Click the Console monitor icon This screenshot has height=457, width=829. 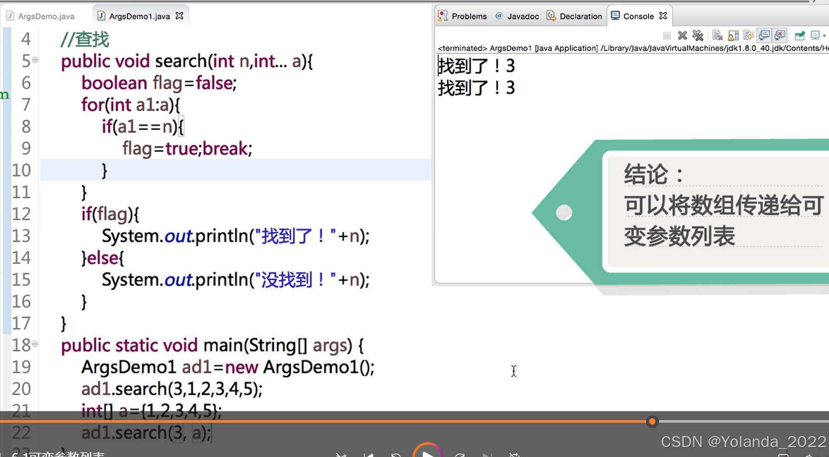click(616, 16)
